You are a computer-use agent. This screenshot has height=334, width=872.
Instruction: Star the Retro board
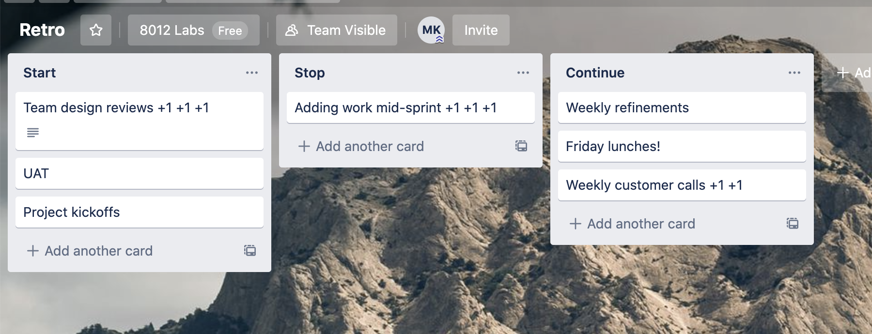(x=95, y=30)
